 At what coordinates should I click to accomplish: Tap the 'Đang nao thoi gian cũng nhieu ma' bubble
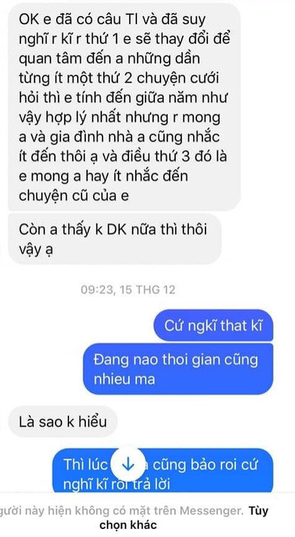[178, 369]
